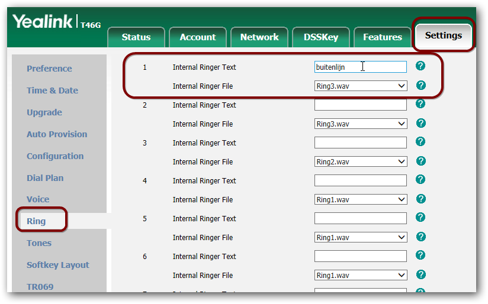Open the Account tab
Viewport: 488px width, 304px height.
click(197, 37)
